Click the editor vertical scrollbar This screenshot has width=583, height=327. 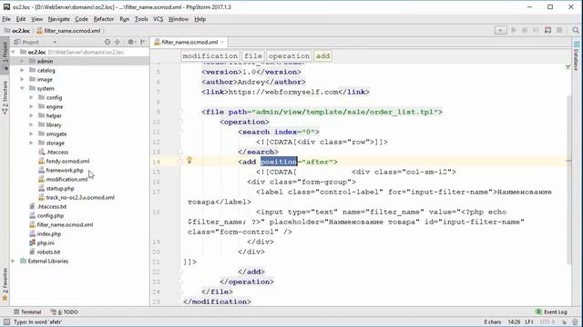click(x=569, y=180)
